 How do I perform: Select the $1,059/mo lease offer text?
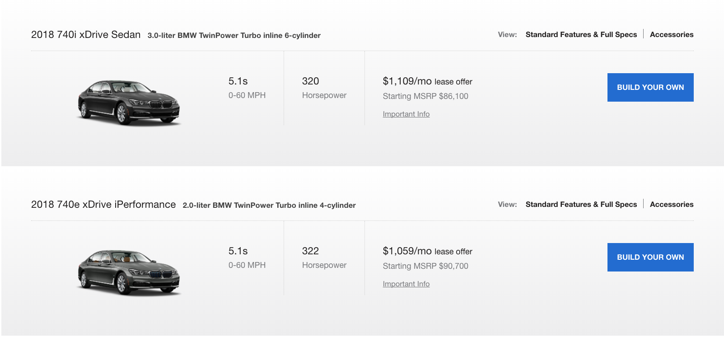coord(427,251)
